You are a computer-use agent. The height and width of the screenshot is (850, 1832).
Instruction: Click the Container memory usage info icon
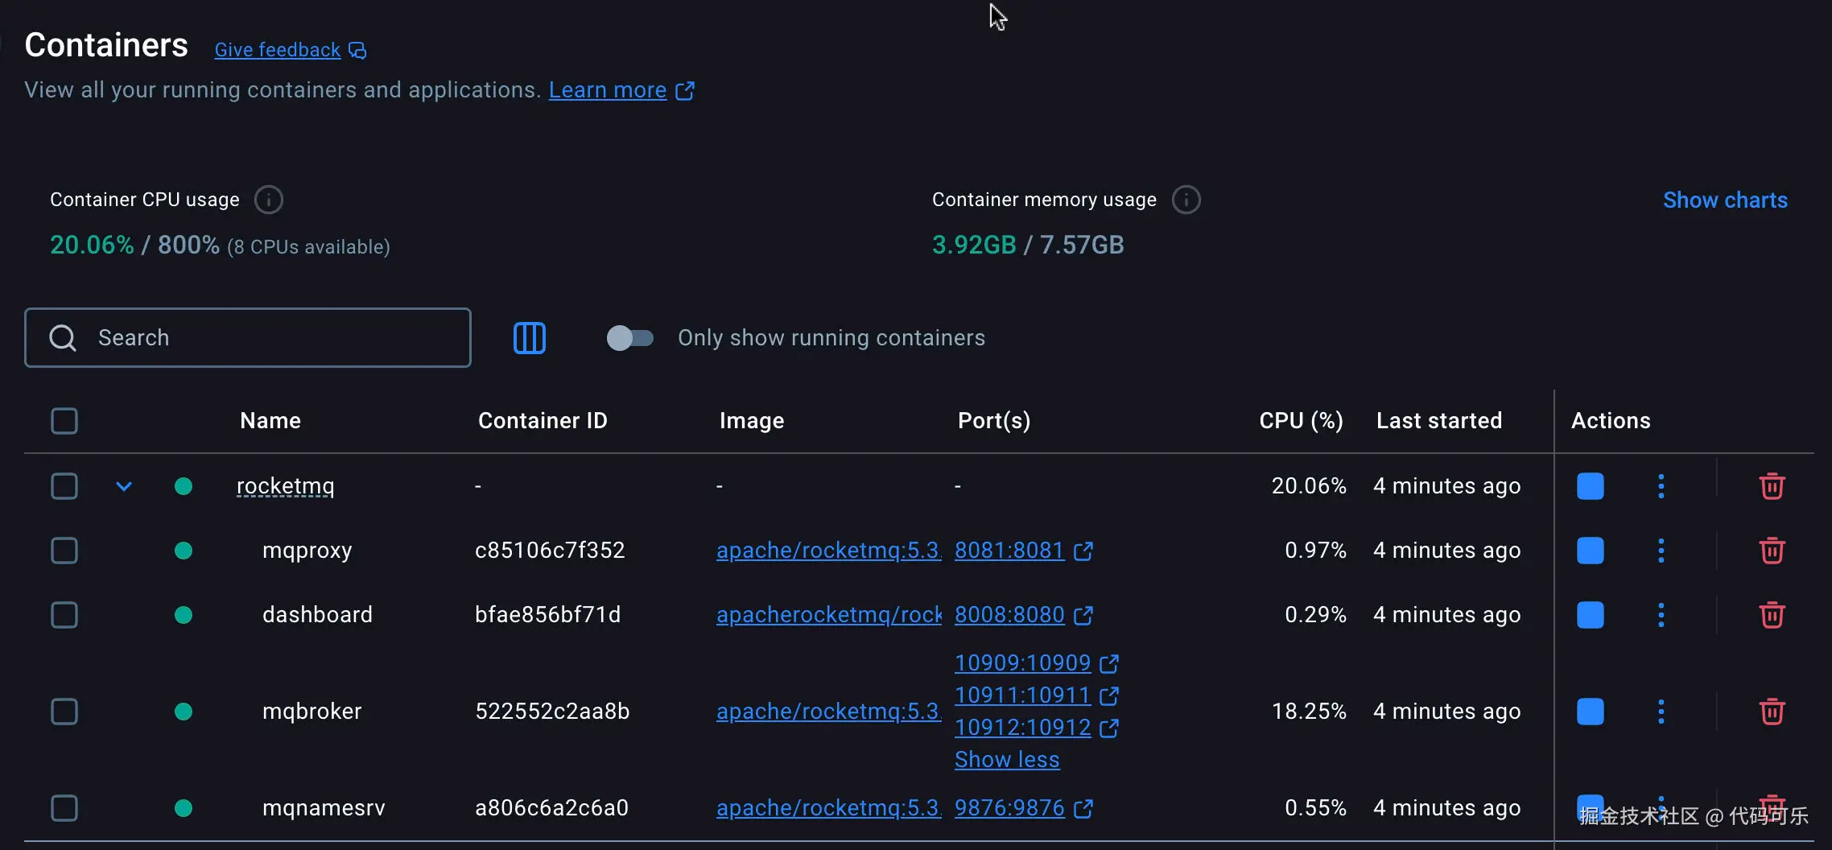[x=1186, y=200]
